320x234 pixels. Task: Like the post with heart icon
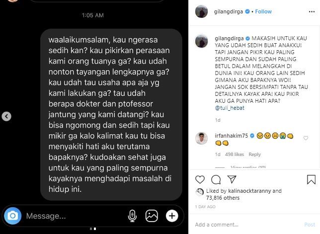coord(200,179)
